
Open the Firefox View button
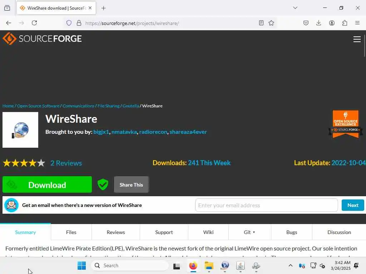(x=7, y=8)
